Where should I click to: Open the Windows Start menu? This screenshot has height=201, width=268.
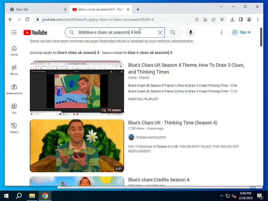pos(6,196)
